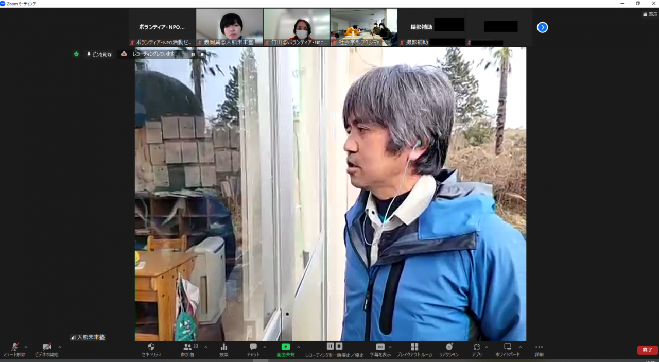This screenshot has height=362, width=659.
Task: Click the green 画面共有 share screen icon
Action: pyautogui.click(x=286, y=347)
